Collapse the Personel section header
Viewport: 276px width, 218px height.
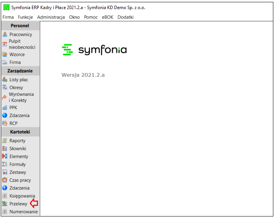click(21, 26)
